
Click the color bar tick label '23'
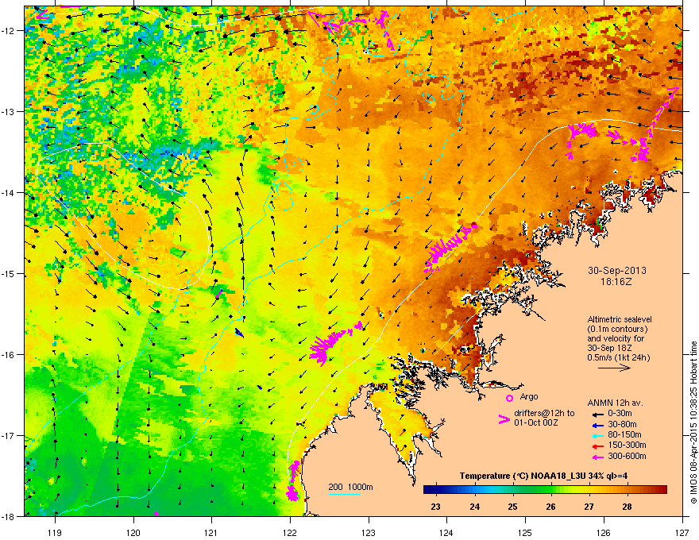click(436, 507)
